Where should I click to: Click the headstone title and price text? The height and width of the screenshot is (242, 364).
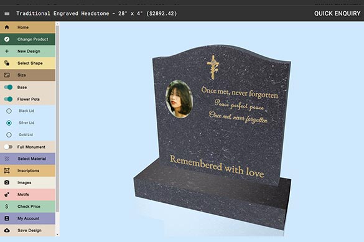tap(96, 14)
